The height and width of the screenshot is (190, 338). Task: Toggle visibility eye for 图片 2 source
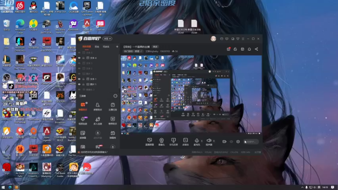pos(79,73)
